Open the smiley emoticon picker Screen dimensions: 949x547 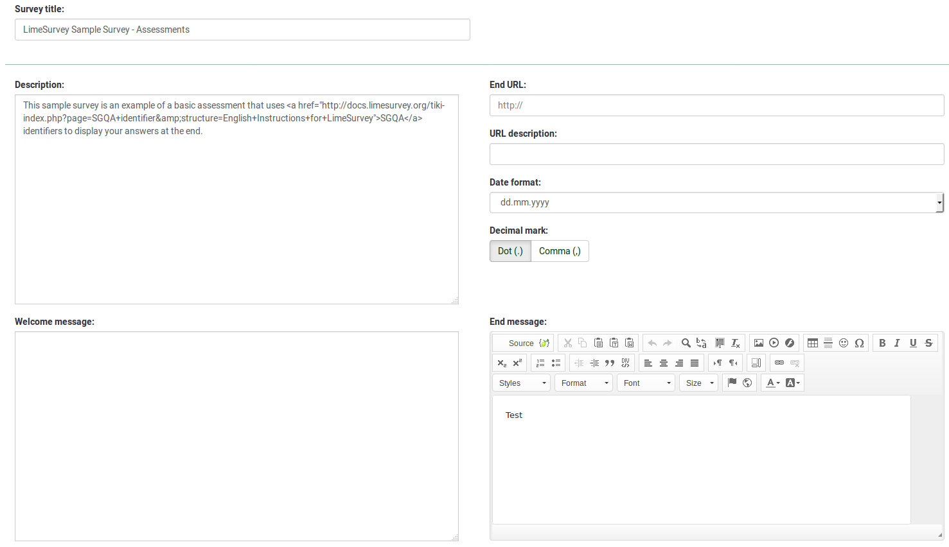point(844,343)
